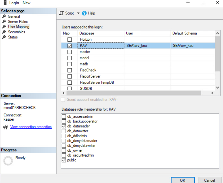Click the OK button
The height and width of the screenshot is (183, 223).
(183, 180)
